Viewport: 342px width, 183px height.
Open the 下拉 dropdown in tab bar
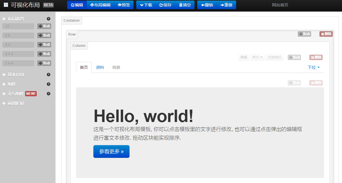(x=314, y=67)
